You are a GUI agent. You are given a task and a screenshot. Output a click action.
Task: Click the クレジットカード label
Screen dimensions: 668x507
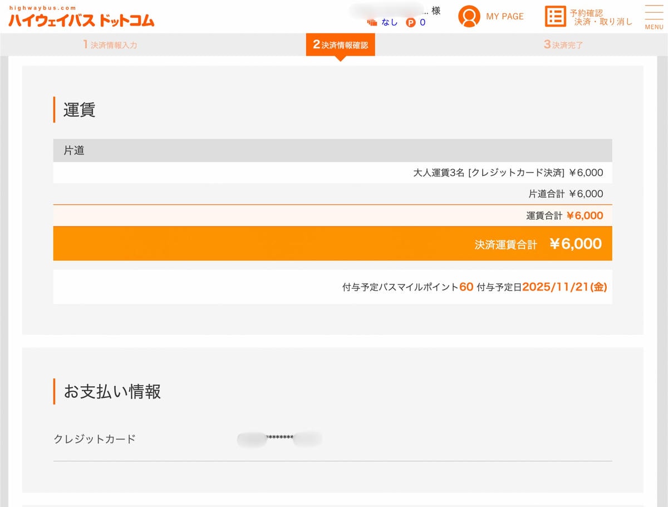(x=95, y=439)
